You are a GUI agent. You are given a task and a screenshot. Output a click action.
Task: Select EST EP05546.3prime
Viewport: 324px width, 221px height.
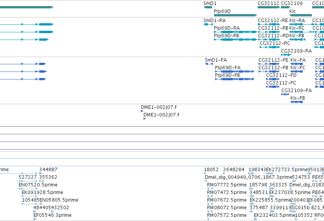pos(35,219)
